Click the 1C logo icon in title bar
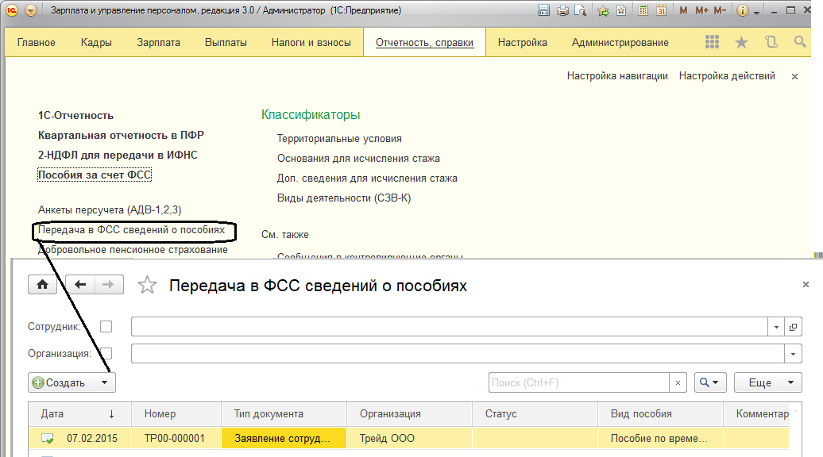The height and width of the screenshot is (457, 823). pos(12,10)
